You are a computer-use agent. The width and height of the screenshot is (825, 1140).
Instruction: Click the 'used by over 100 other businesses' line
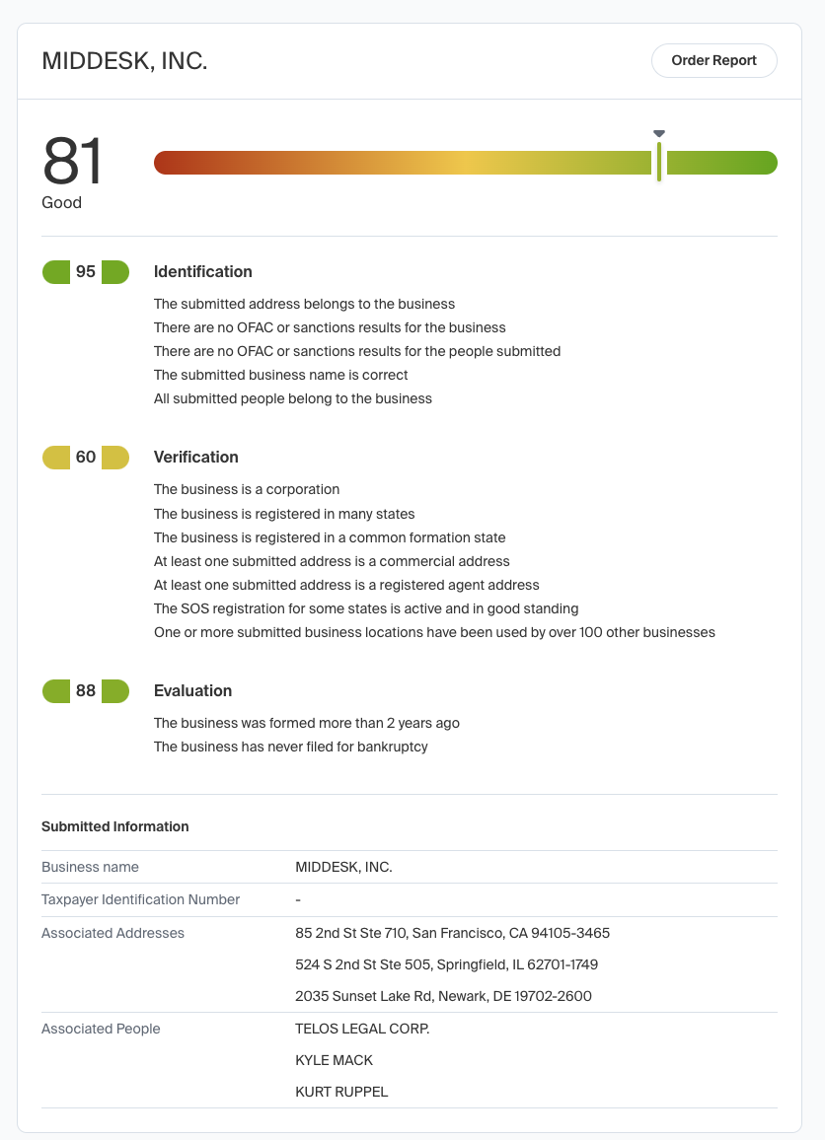coord(434,632)
